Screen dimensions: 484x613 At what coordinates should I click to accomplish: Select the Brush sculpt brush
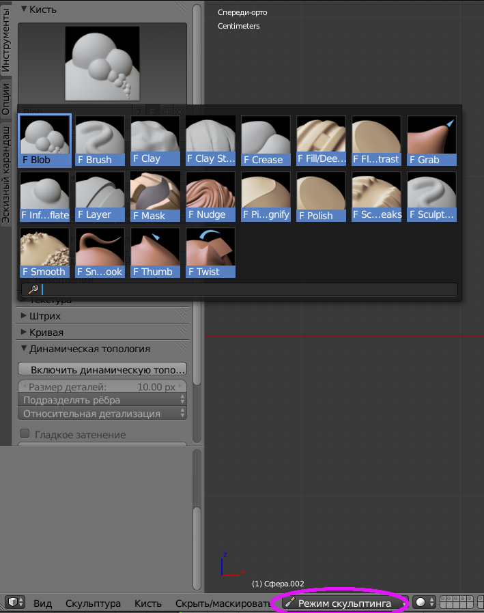coord(100,141)
